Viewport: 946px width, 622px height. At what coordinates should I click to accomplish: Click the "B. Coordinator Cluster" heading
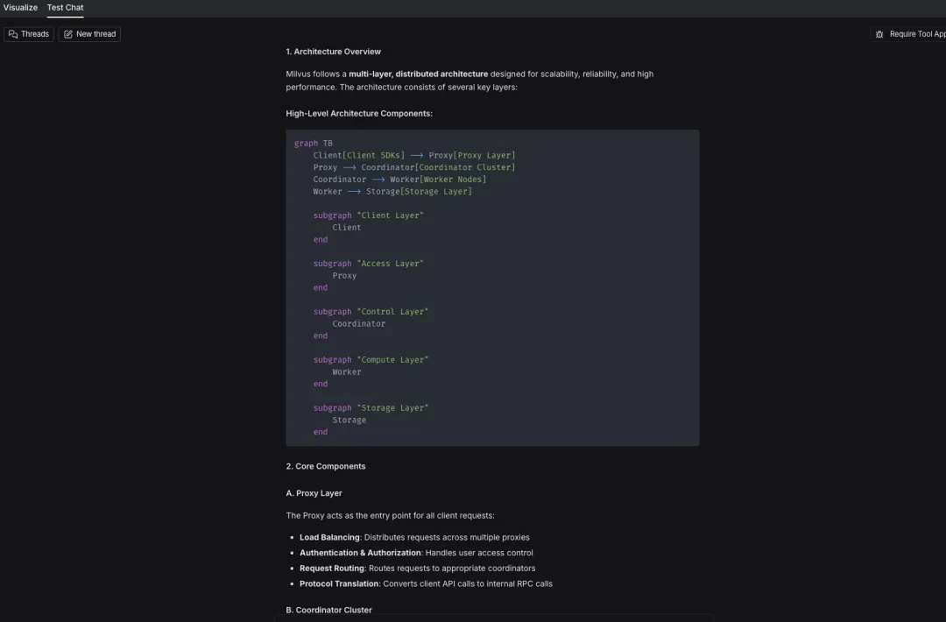[328, 610]
